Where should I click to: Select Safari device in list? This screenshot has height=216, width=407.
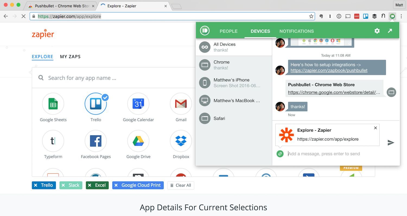234,119
